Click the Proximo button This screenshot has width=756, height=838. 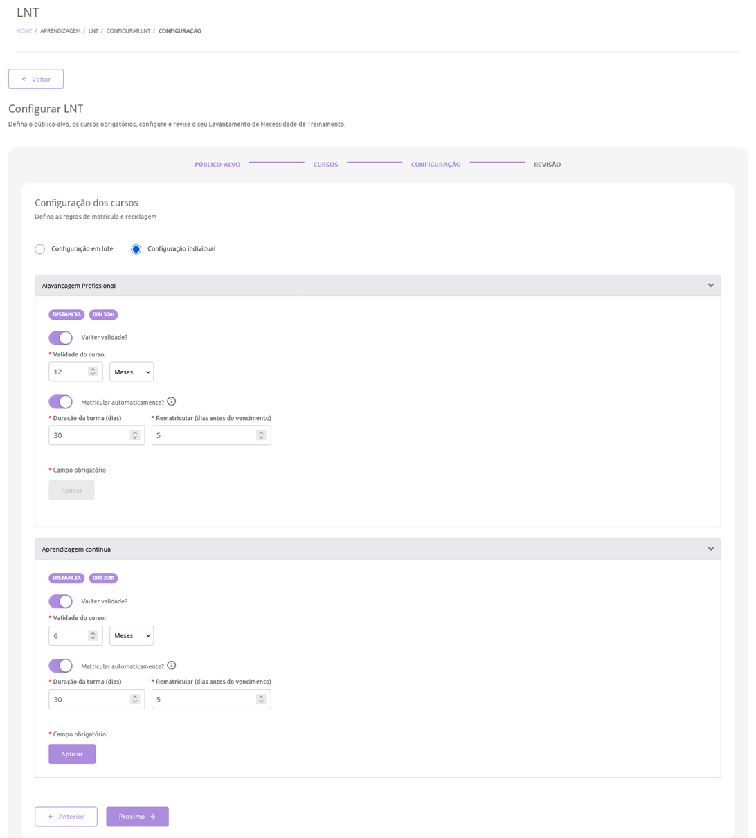137,817
